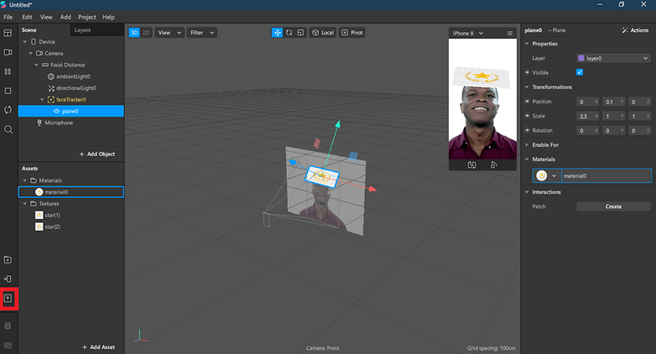The image size is (656, 354).
Task: Click the video camera source icon
Action: click(x=8, y=52)
